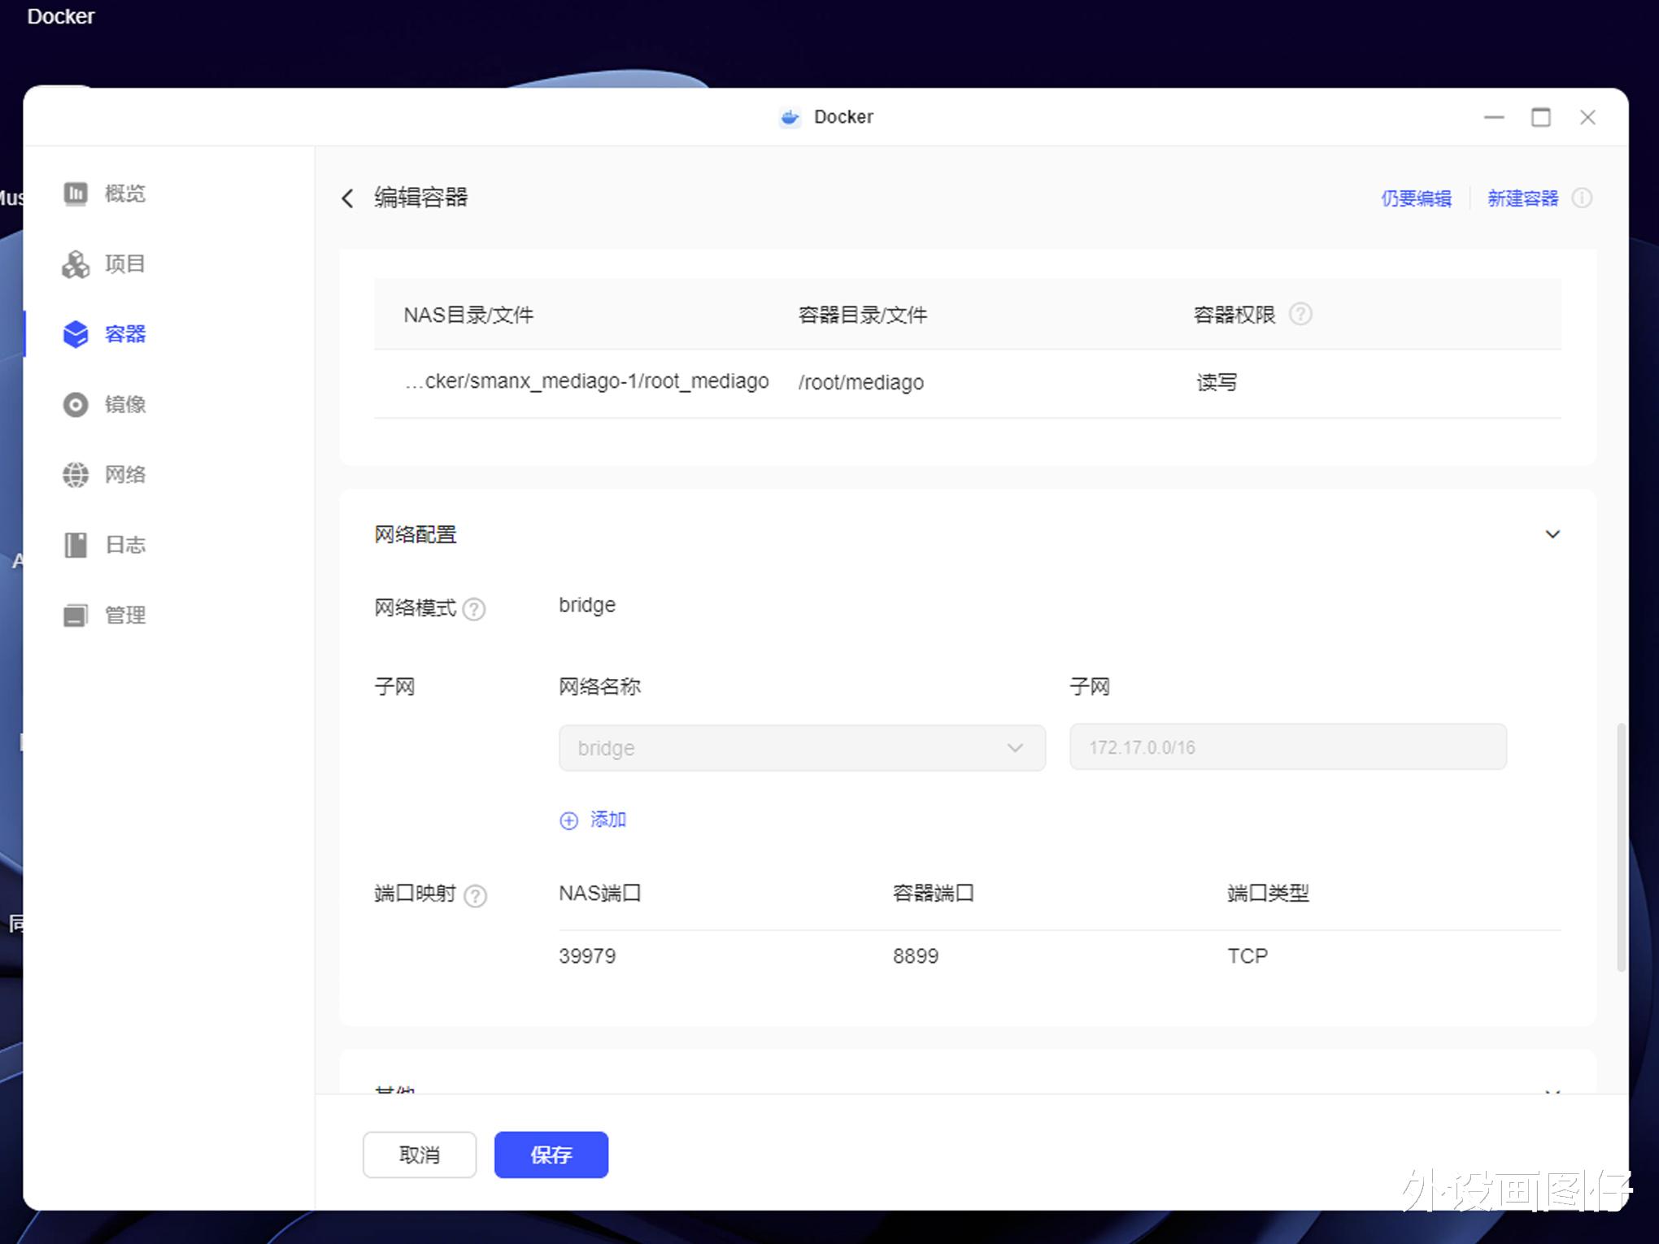
Task: Go back using the arrow beside 编辑容器
Action: 348,198
